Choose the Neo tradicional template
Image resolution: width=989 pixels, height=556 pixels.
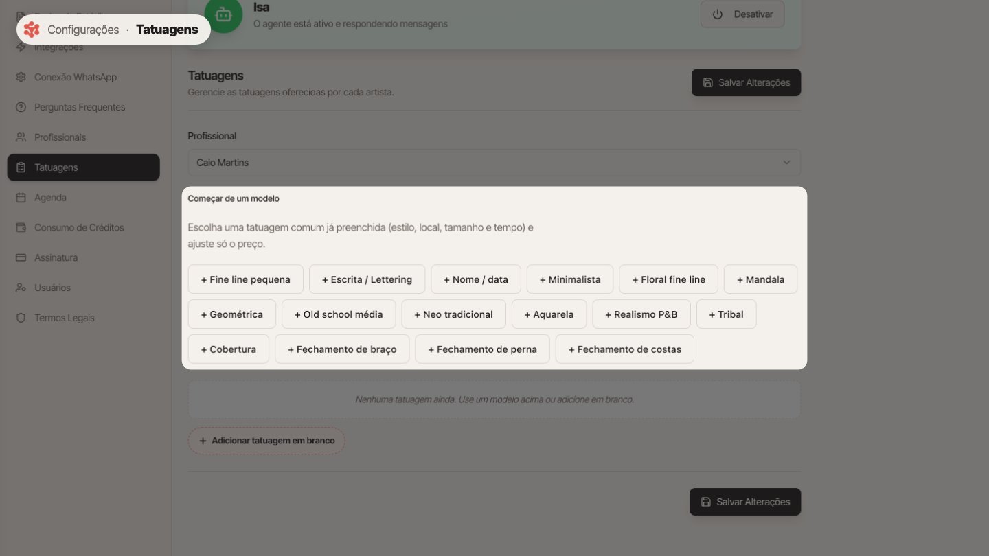pos(454,314)
